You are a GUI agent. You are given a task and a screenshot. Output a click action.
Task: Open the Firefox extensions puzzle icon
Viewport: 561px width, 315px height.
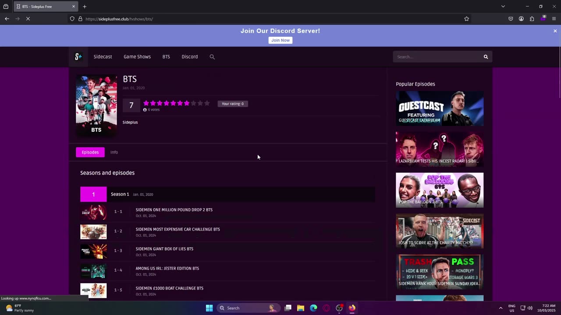[x=532, y=19]
